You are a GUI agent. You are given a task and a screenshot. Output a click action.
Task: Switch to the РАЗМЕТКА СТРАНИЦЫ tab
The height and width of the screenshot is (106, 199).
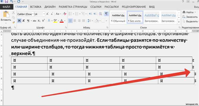coord(73,7)
